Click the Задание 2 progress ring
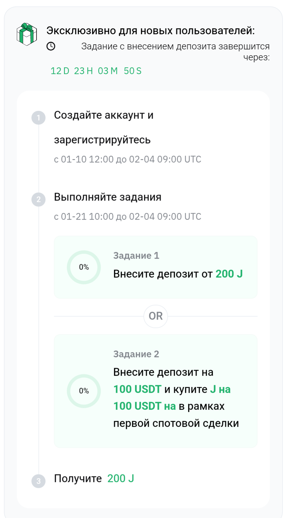Viewport: 284px width, 518px height. coord(84,391)
